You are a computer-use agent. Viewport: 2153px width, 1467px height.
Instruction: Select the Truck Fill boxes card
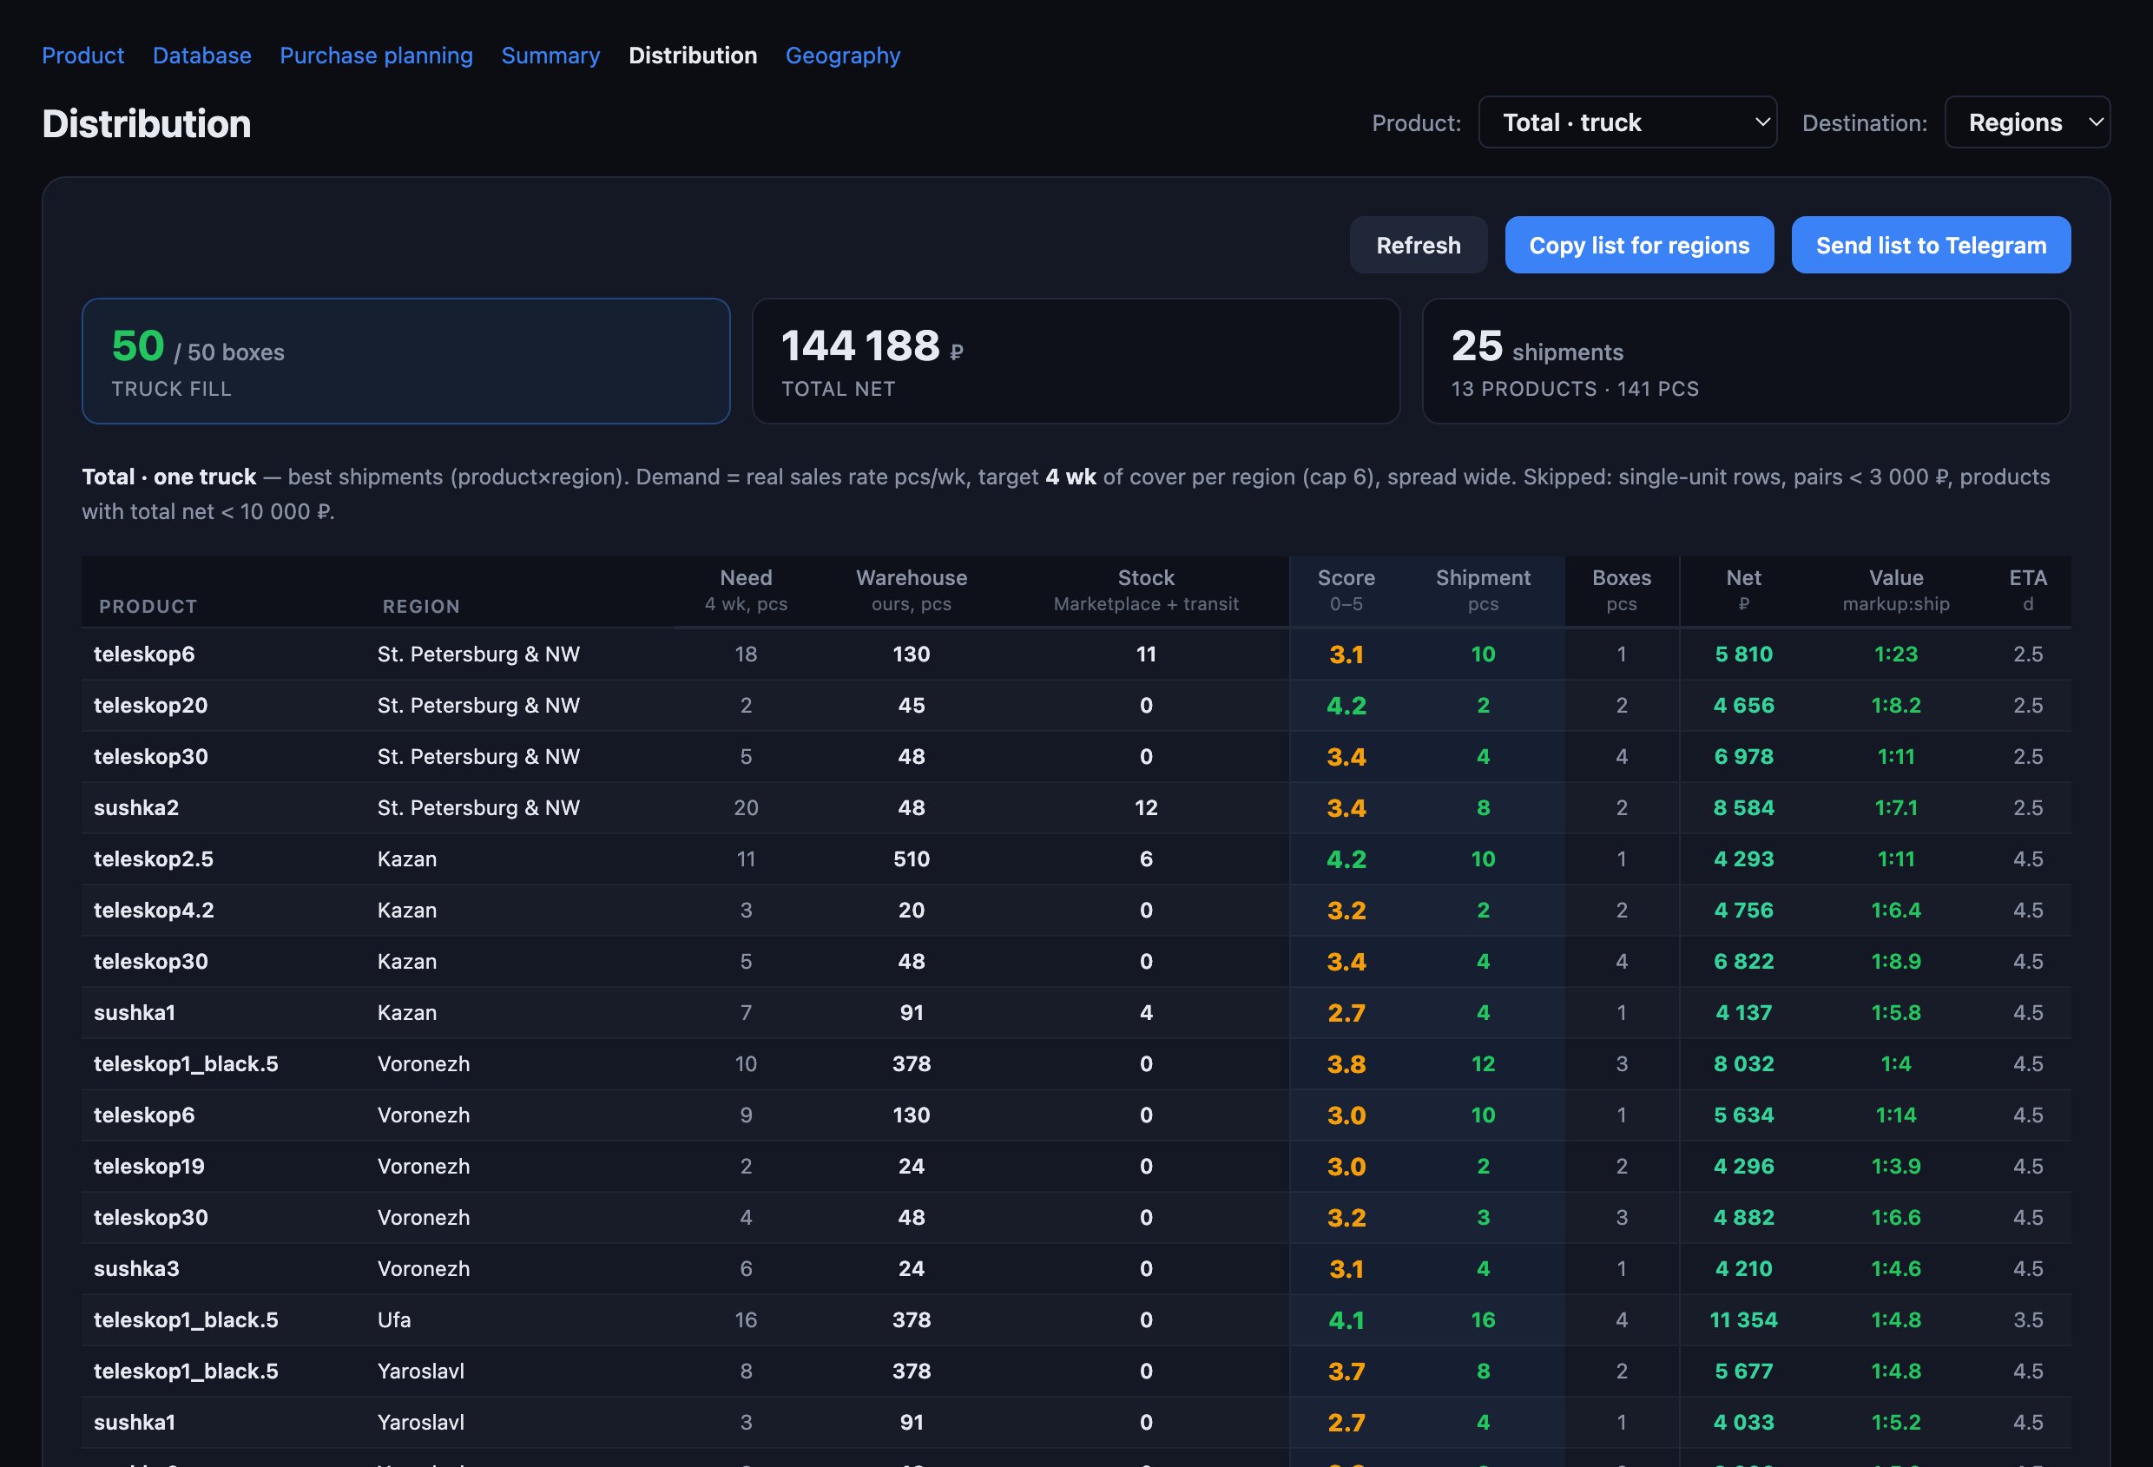pos(405,361)
